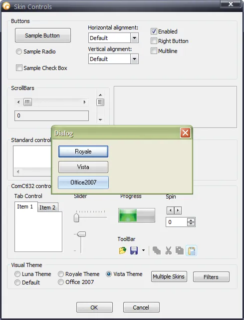Expand the Vertical alignment combo box
Image resolution: width=244 pixels, height=320 pixels.
[x=134, y=59]
